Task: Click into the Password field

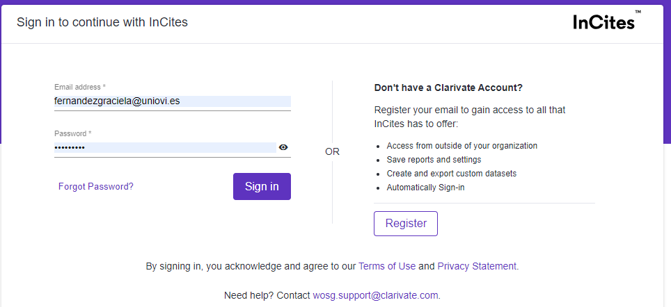Action: [165, 147]
